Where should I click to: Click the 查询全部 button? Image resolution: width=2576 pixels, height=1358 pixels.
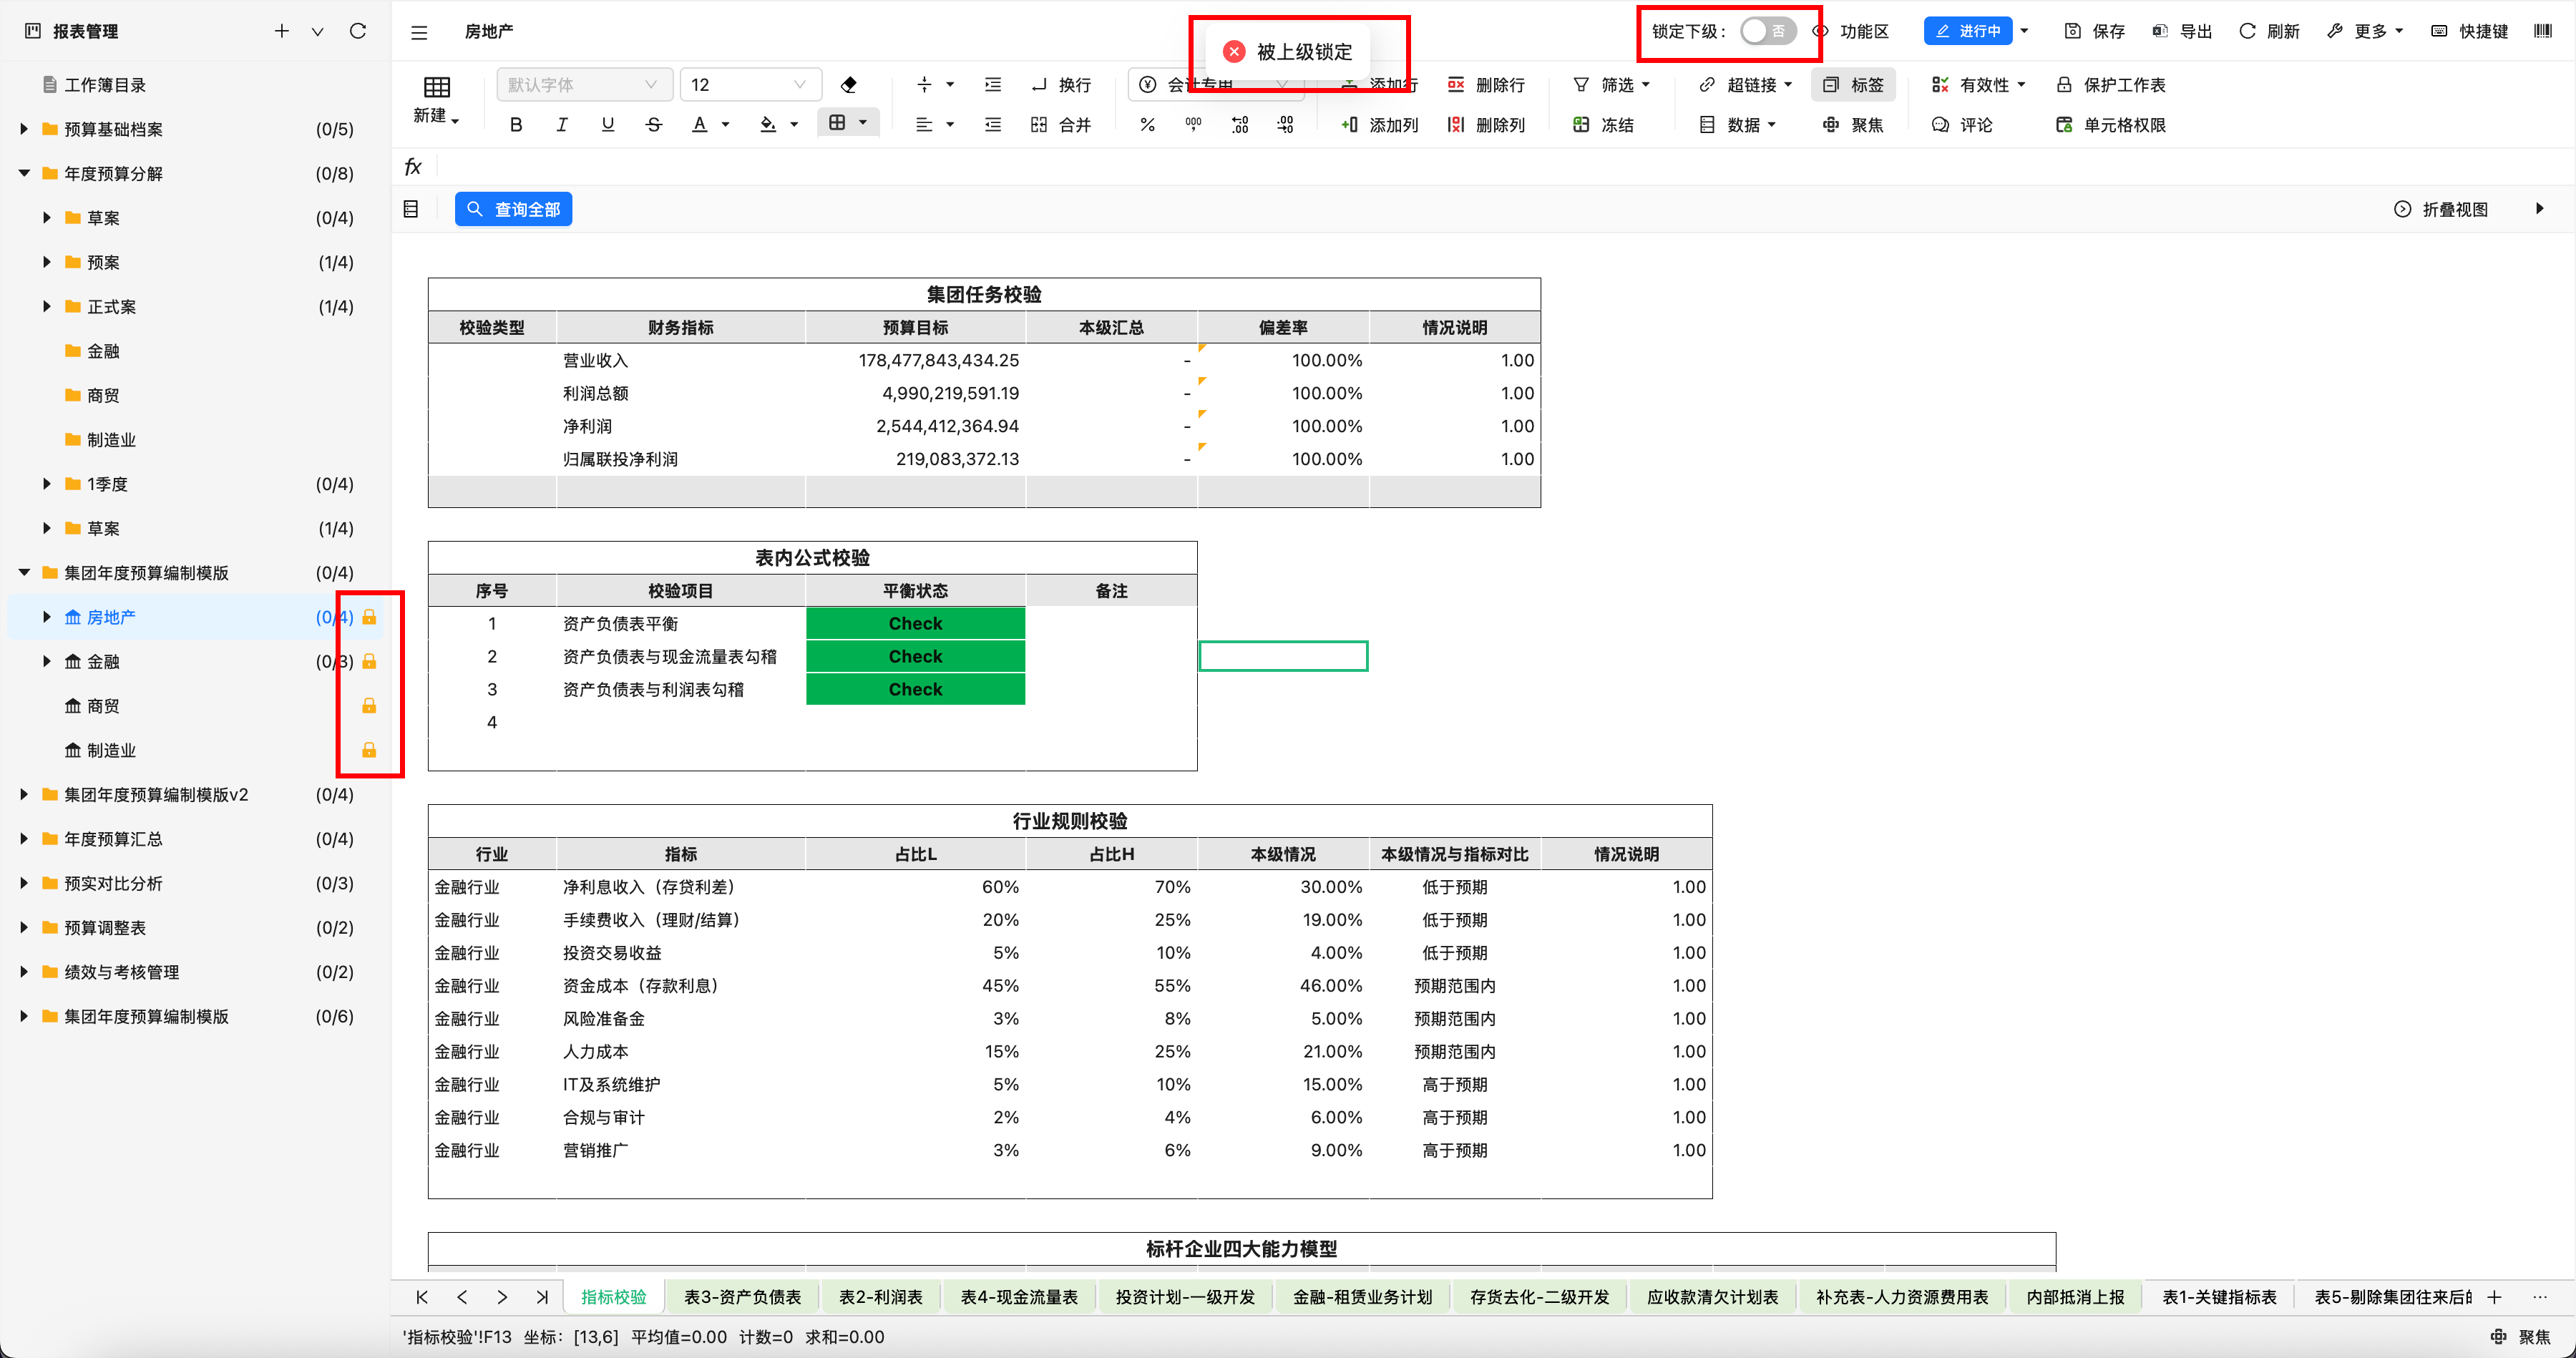[x=514, y=209]
